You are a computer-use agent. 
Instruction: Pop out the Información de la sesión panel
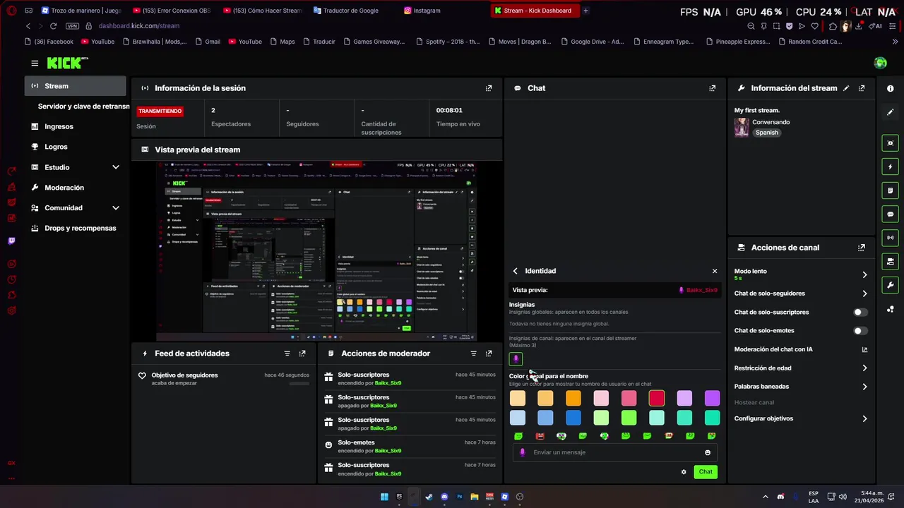pyautogui.click(x=488, y=88)
